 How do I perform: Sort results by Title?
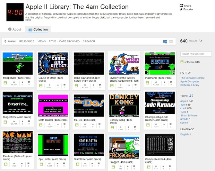click(x=52, y=41)
